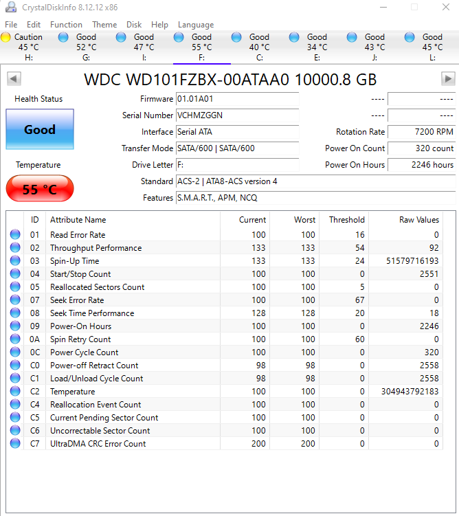Image resolution: width=459 pixels, height=516 pixels.
Task: Open the Help menu
Action: coord(159,25)
